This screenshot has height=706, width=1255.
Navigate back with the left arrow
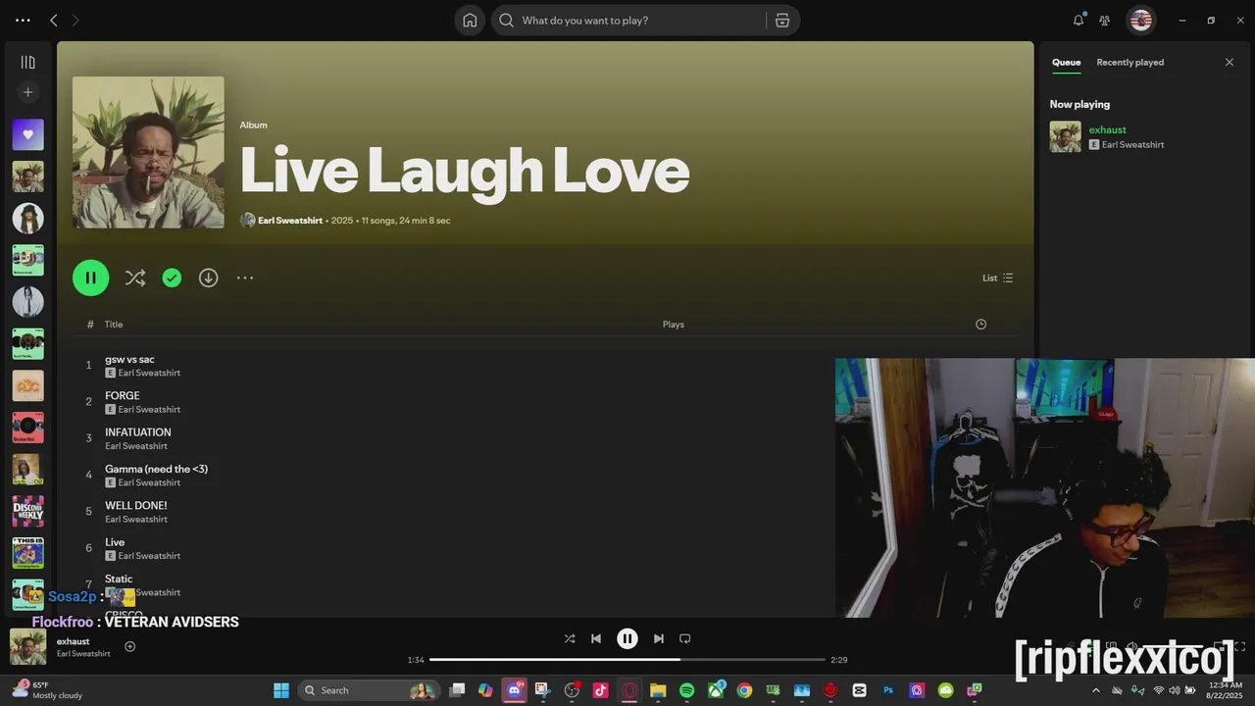tap(54, 21)
